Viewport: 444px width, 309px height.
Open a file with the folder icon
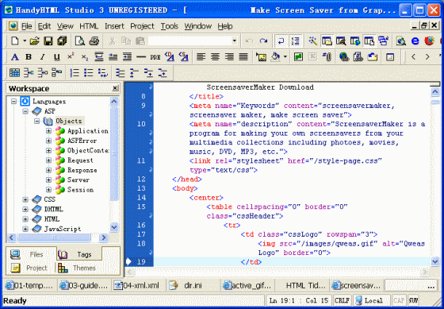click(x=35, y=41)
